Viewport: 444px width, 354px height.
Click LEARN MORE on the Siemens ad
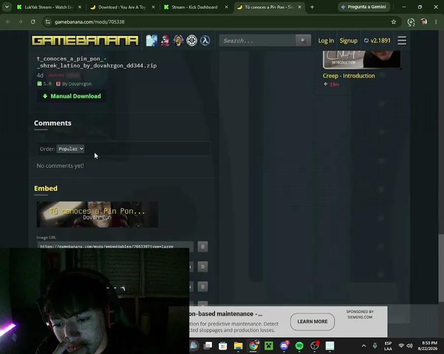(312, 322)
